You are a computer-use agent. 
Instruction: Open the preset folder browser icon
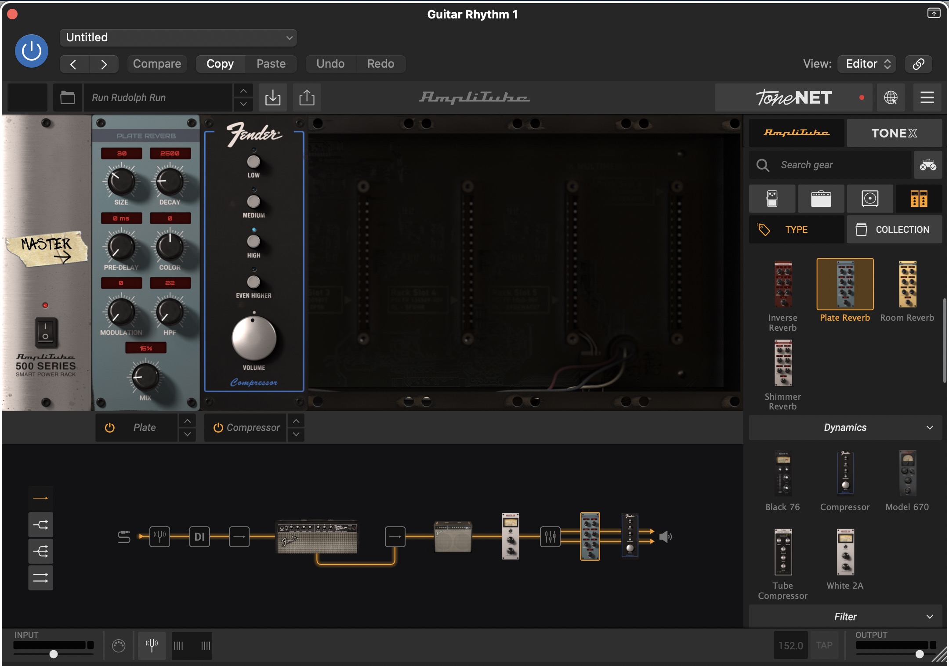[x=67, y=98]
